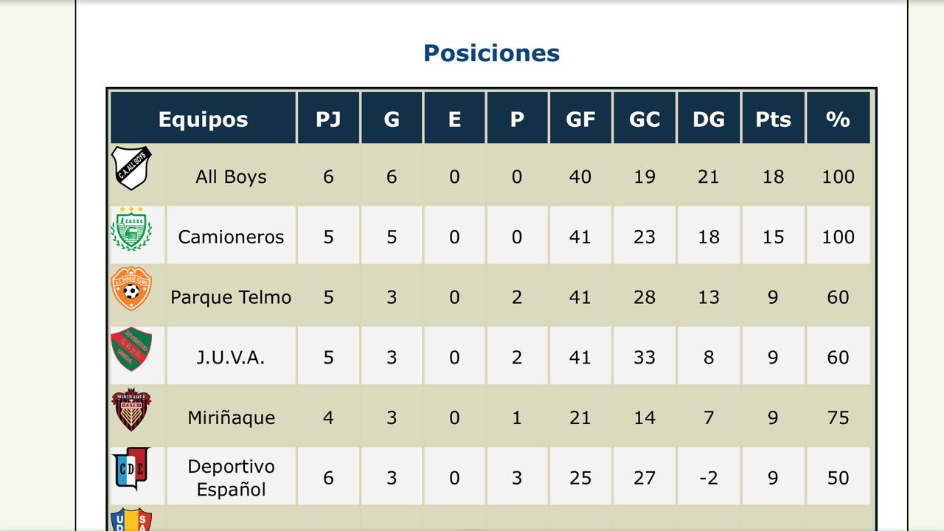Click the PJ column header
Viewport: 944px width, 531px height.
click(x=328, y=119)
